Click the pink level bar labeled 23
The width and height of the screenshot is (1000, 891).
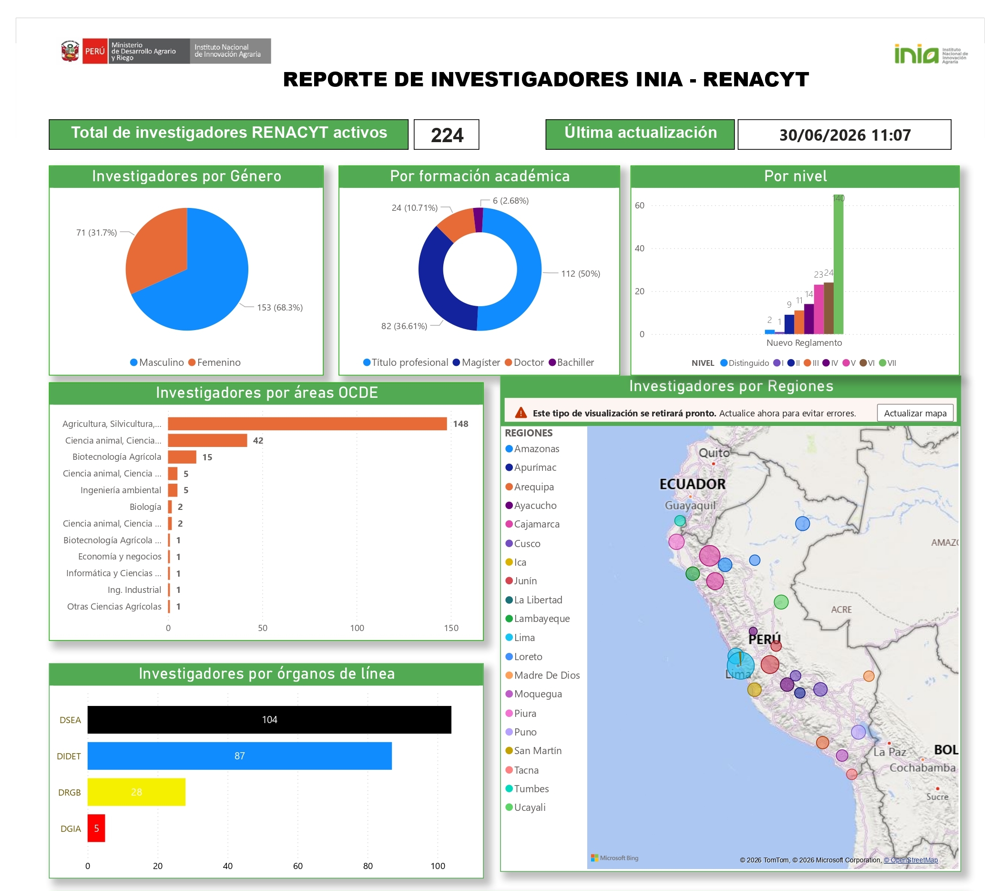click(x=818, y=309)
